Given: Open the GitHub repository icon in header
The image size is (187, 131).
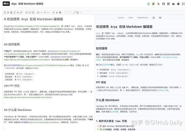Looking at the screenshot, I should pyautogui.click(x=163, y=4).
